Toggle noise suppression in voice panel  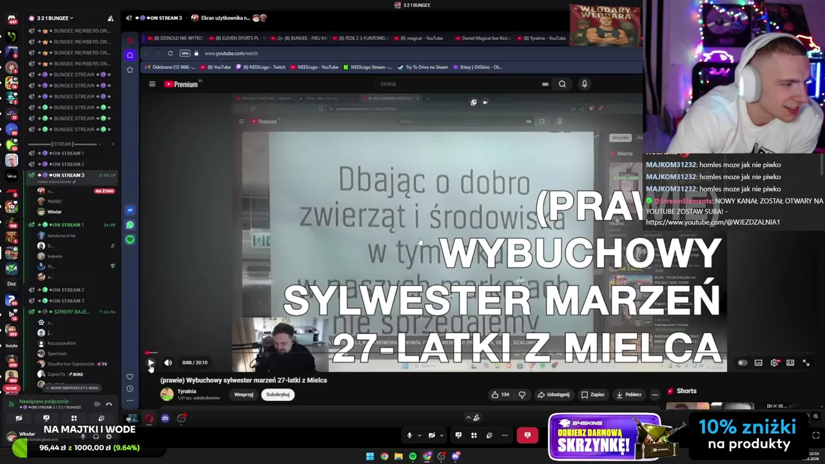coord(97,404)
